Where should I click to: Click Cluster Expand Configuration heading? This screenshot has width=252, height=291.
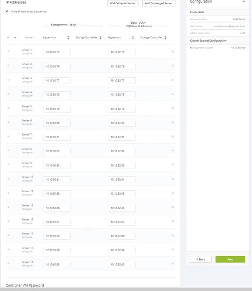click(208, 41)
